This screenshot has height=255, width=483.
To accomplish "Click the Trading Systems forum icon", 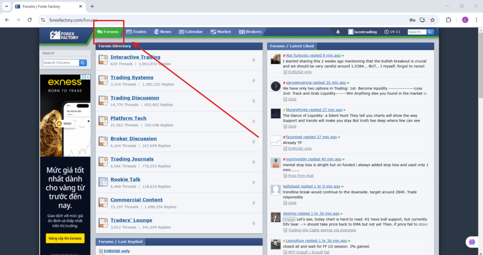I will [103, 80].
